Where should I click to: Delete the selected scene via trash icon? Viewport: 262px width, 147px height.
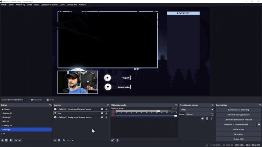click(x=6, y=140)
